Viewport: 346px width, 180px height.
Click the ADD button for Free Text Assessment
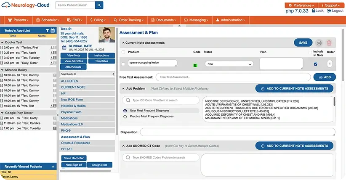click(325, 77)
